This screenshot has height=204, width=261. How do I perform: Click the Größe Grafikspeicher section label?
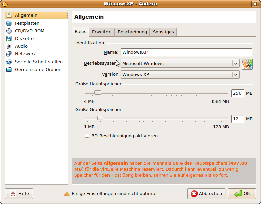pos(98,110)
